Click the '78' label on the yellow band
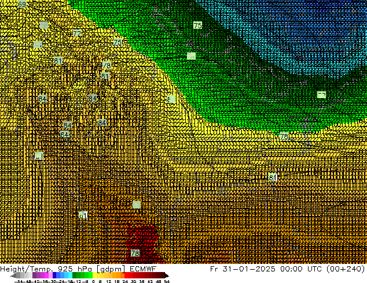Viewport: 367px width, 283px height. 284,136
